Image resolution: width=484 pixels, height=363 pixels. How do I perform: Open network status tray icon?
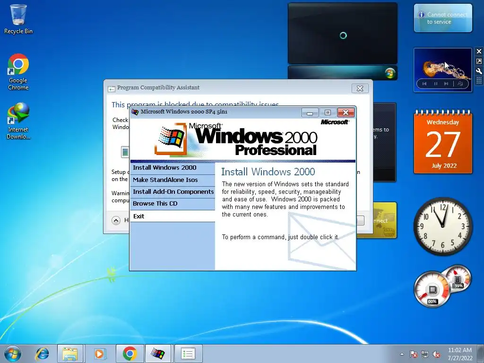(x=425, y=354)
